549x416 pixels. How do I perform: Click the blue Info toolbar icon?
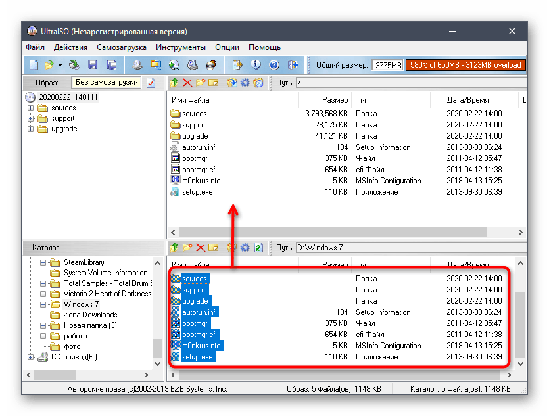[x=256, y=65]
